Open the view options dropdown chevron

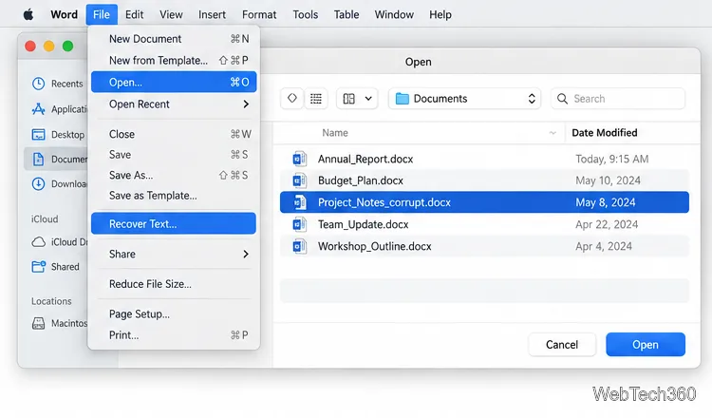pyautogui.click(x=368, y=99)
